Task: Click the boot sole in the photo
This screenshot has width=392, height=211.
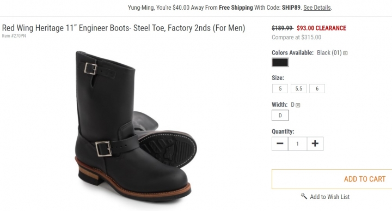Action: point(168,149)
